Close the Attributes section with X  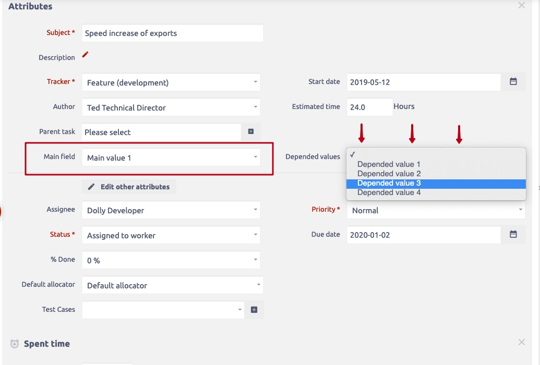click(x=521, y=6)
